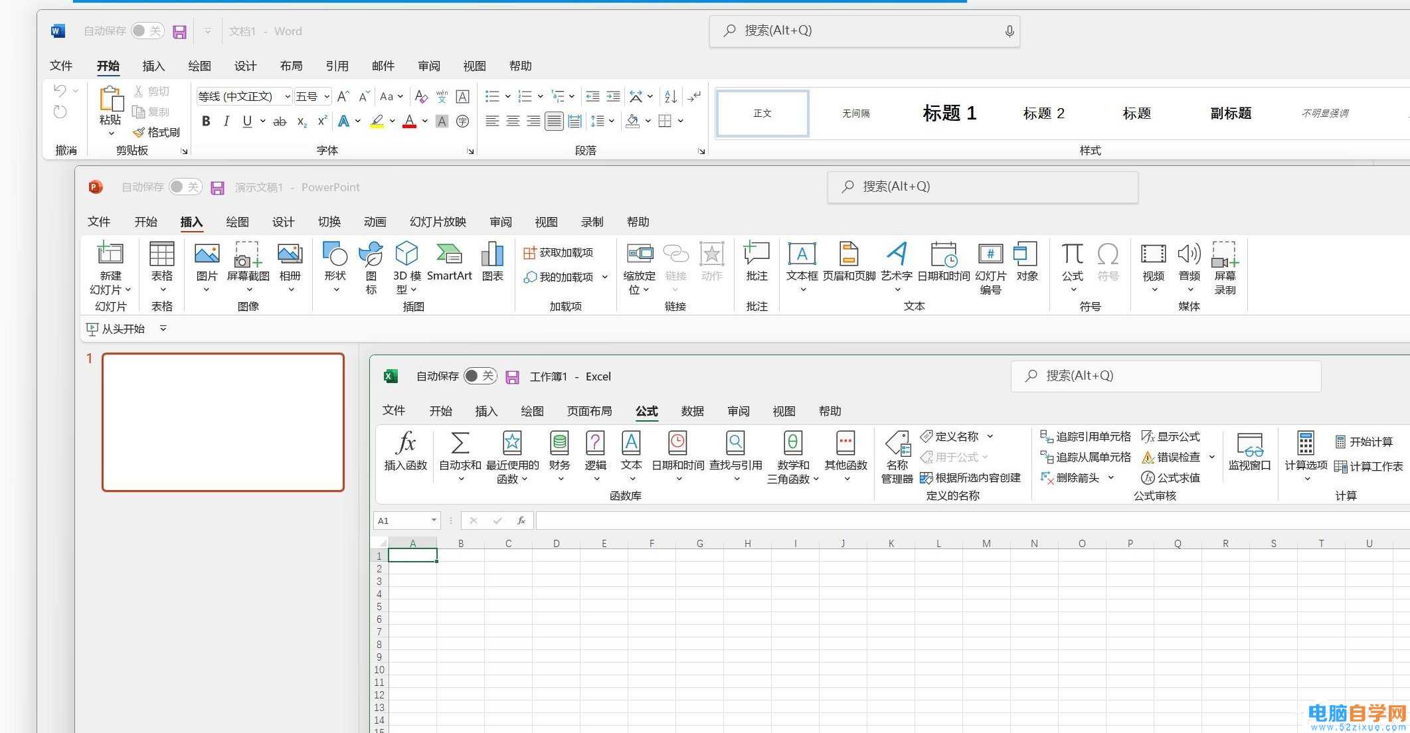Open the 动画 tab in PowerPoint
Image resolution: width=1410 pixels, height=733 pixels.
click(x=375, y=222)
